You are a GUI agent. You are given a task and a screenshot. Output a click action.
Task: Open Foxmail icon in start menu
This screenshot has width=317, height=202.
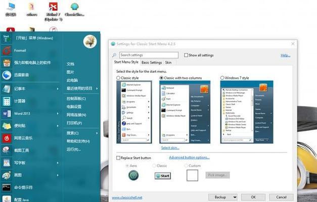[x=7, y=50]
